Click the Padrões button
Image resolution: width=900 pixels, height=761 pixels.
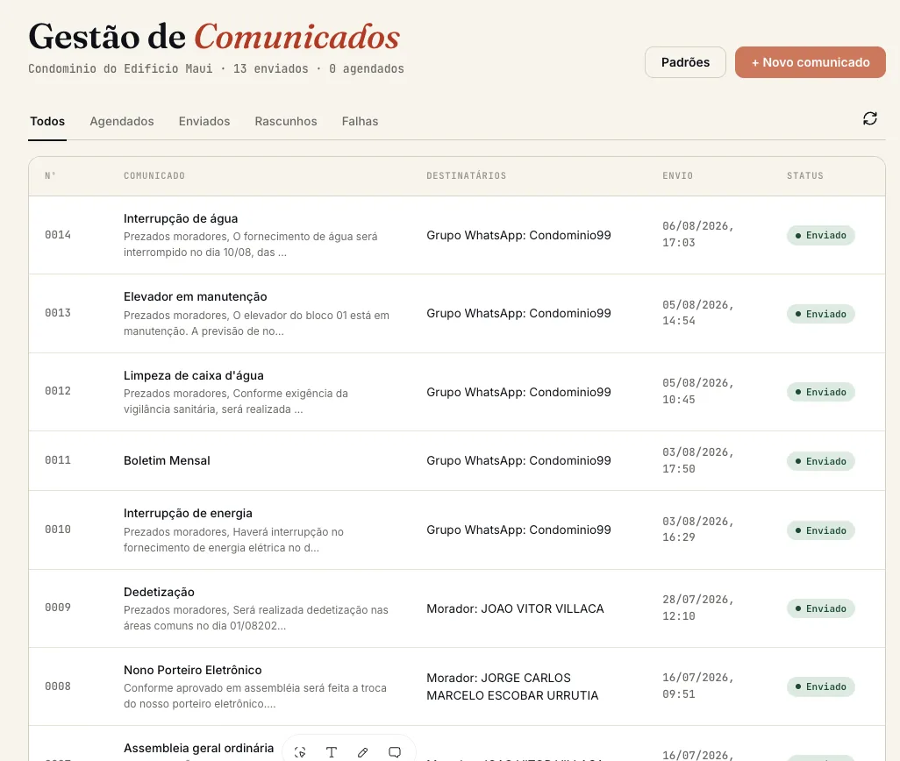click(685, 62)
